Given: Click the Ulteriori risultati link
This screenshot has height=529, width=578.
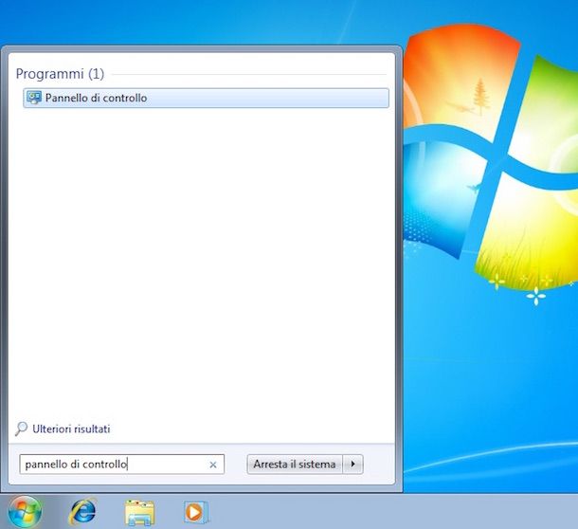Looking at the screenshot, I should (71, 429).
